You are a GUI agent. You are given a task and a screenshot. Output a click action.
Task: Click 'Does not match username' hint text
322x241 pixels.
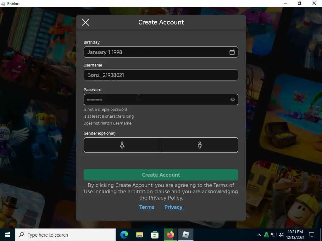[108, 123]
